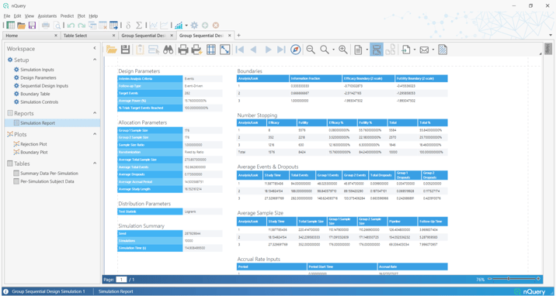Go to first page of report
Image resolution: width=556 pixels, height=296 pixels.
(240, 50)
